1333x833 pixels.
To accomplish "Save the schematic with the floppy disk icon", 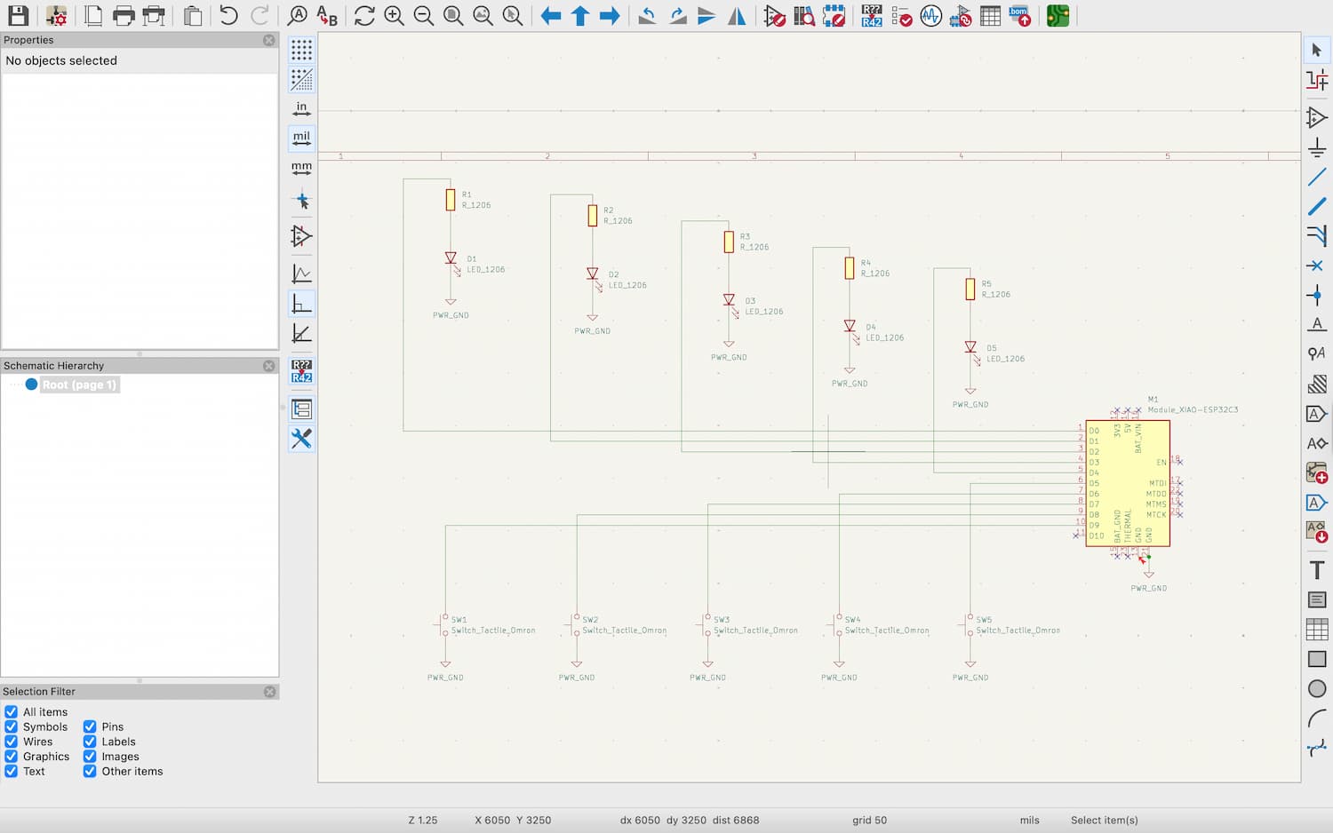I will [18, 16].
